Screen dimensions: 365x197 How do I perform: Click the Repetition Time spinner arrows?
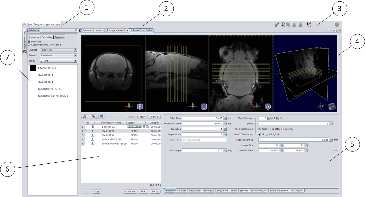(225, 123)
